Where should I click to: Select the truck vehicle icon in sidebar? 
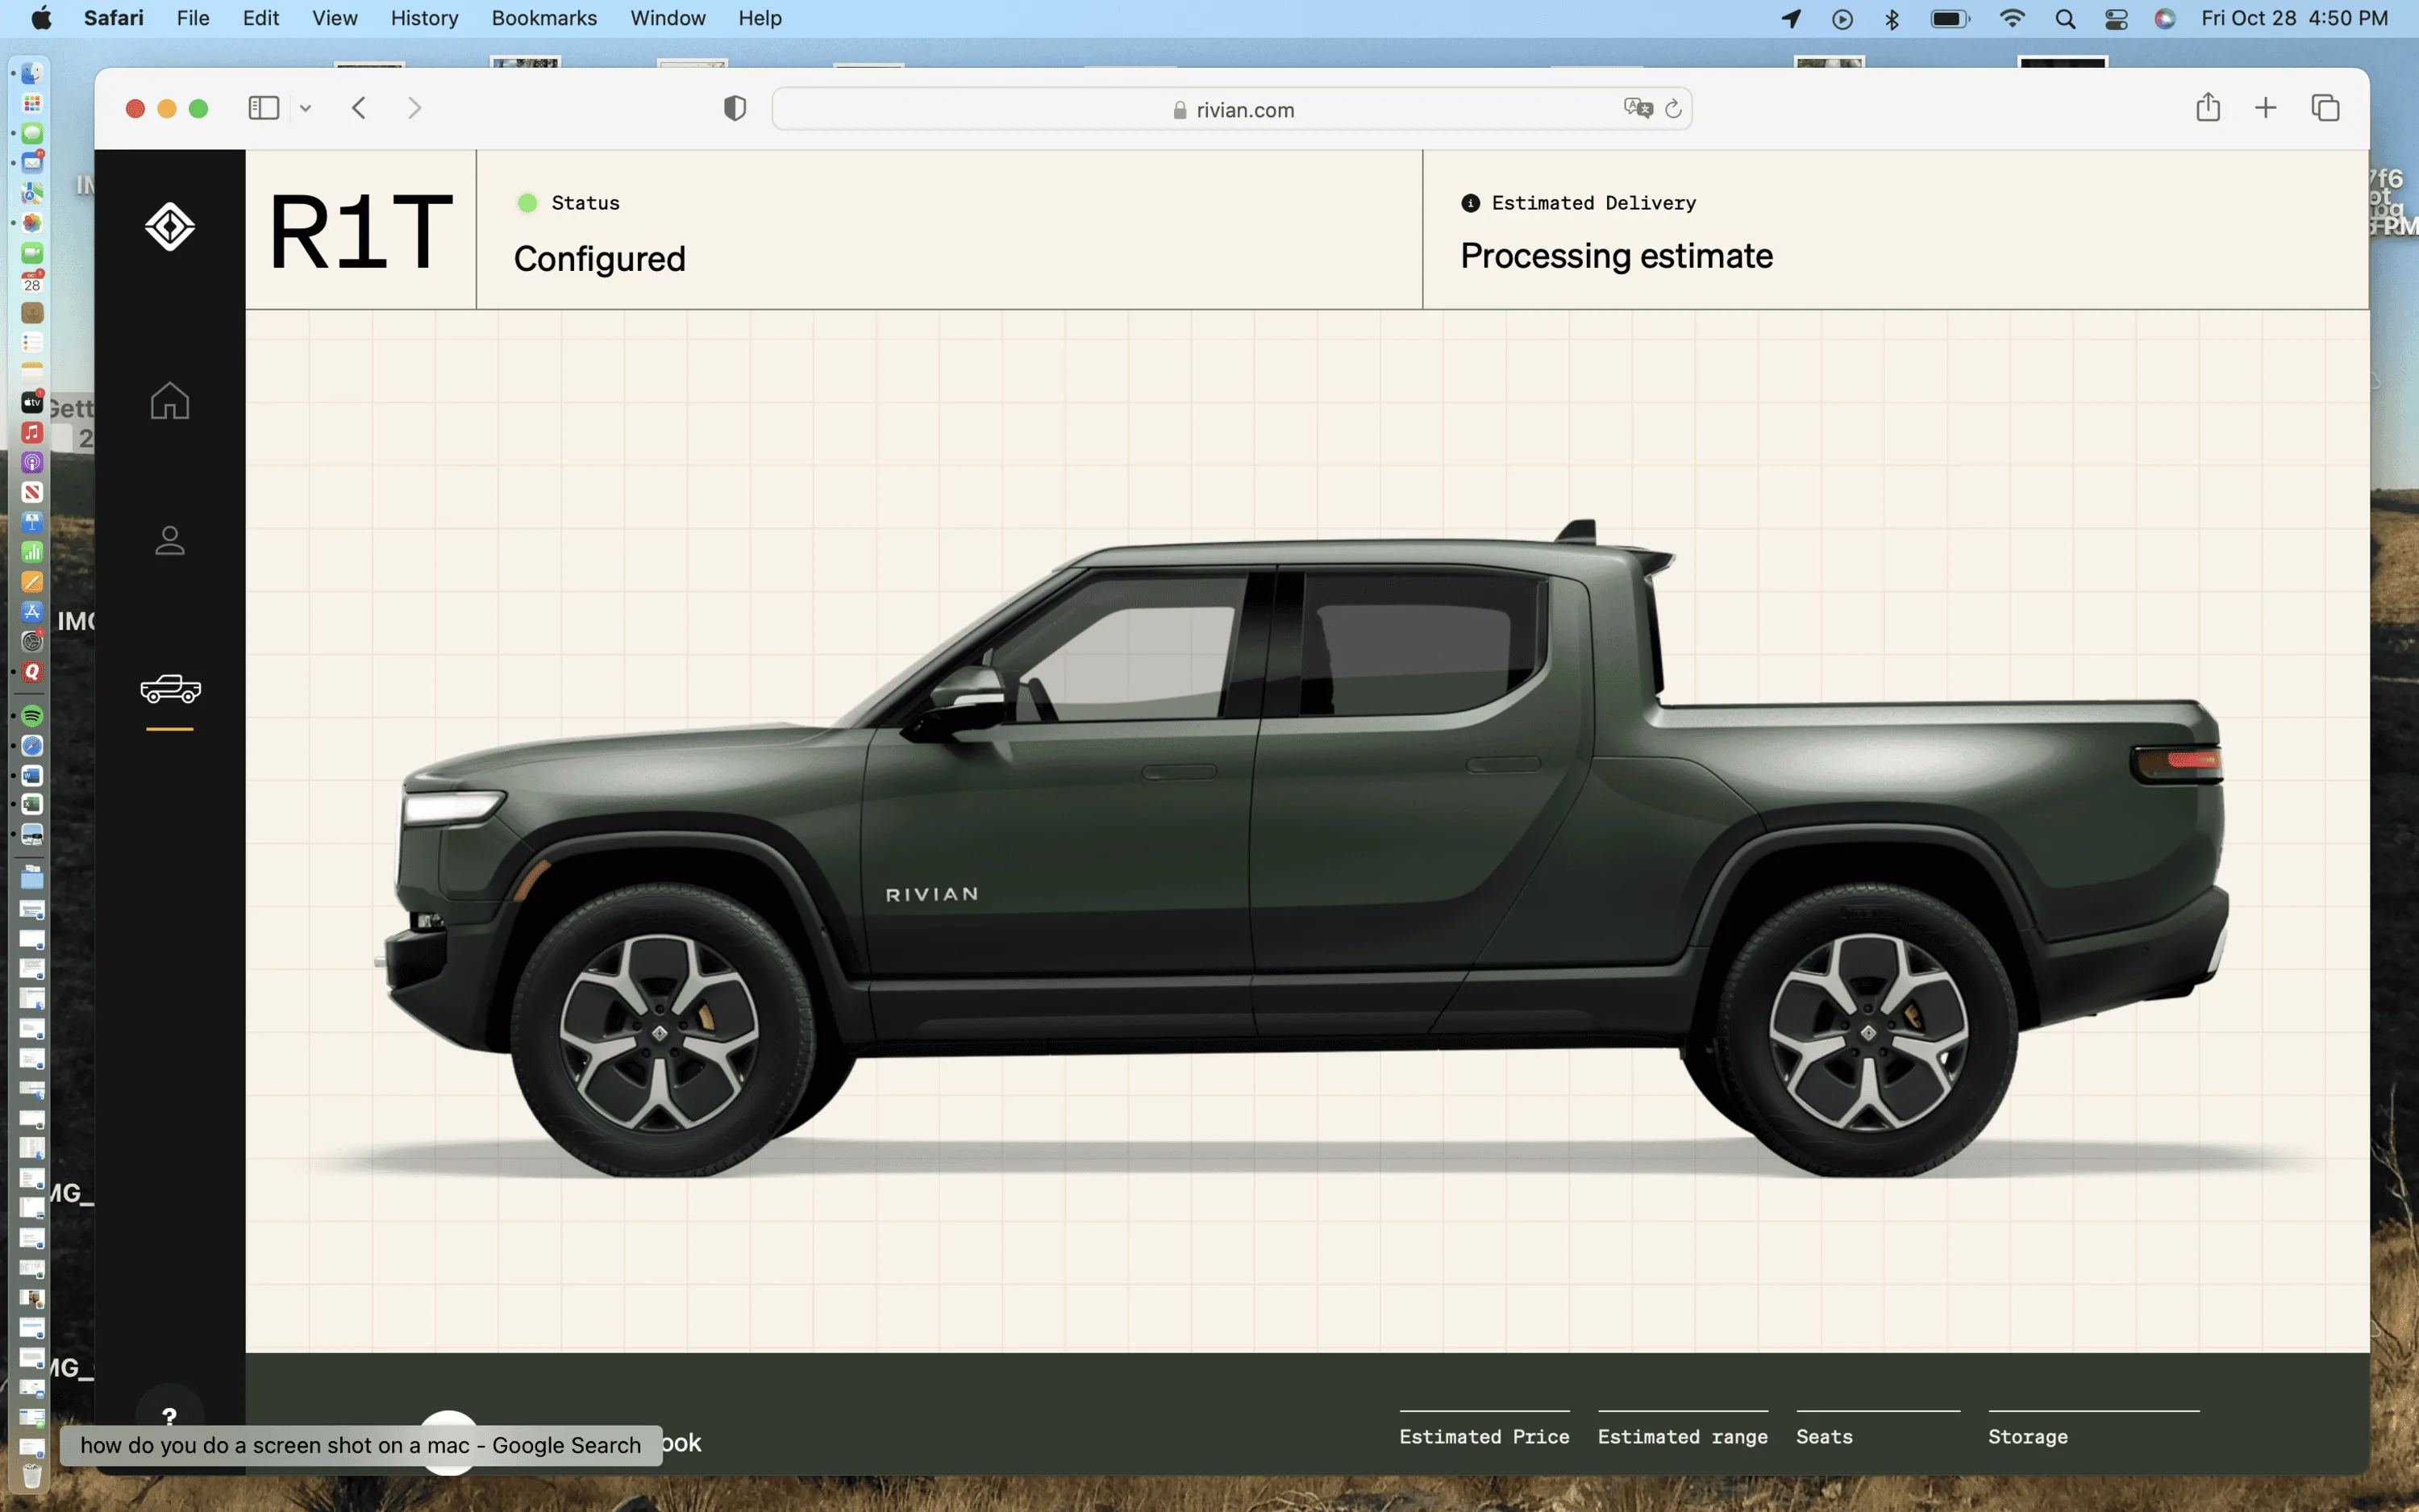(170, 689)
